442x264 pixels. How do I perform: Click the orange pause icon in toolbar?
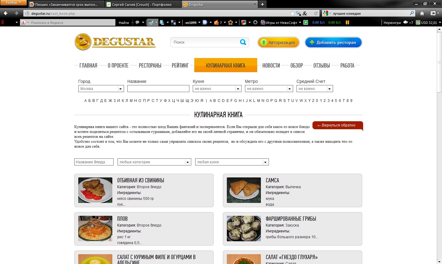click(x=347, y=22)
